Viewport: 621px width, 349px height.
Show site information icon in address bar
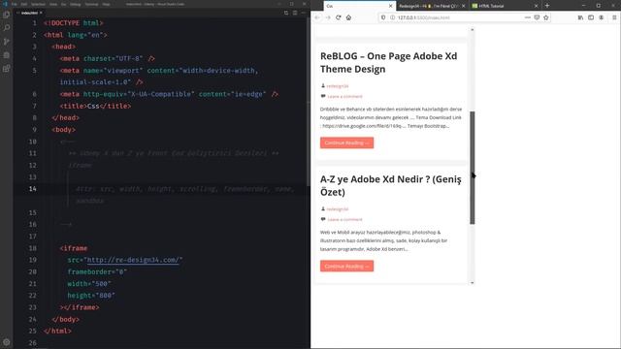[x=392, y=17]
